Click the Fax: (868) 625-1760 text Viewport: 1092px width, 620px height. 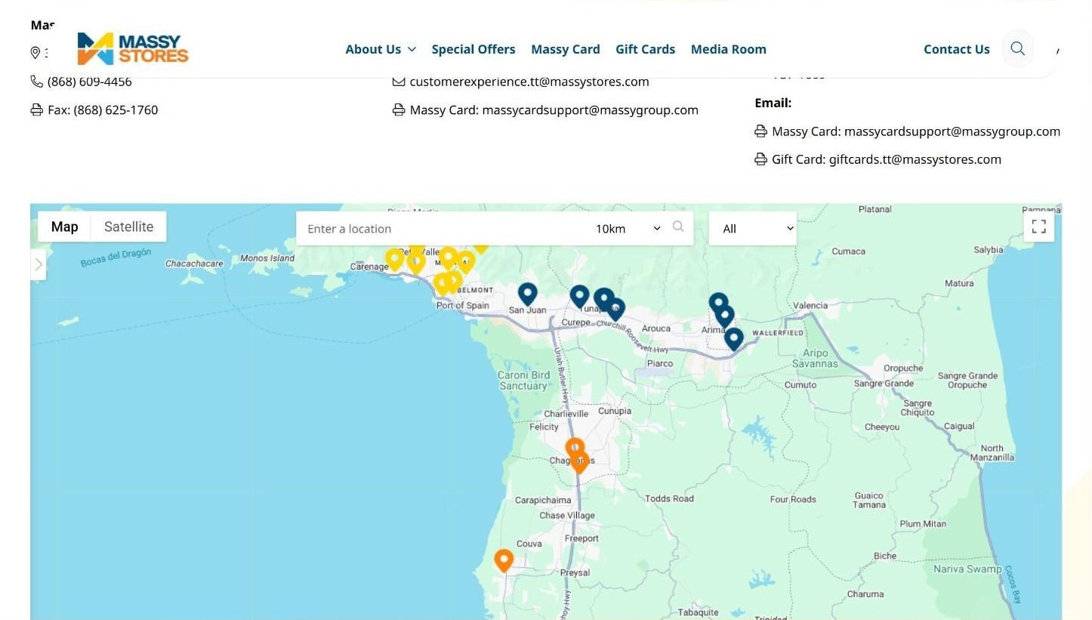pos(103,110)
